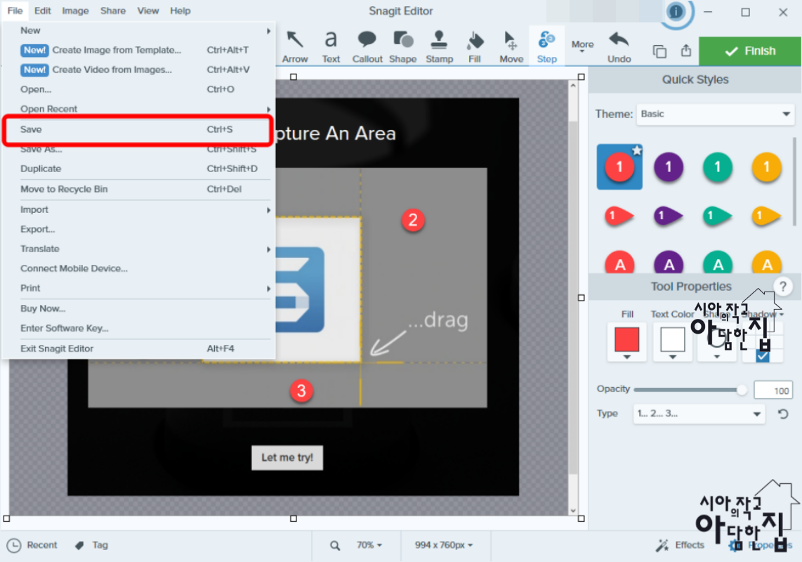Click Save in File menu
The width and height of the screenshot is (802, 562).
click(x=137, y=130)
